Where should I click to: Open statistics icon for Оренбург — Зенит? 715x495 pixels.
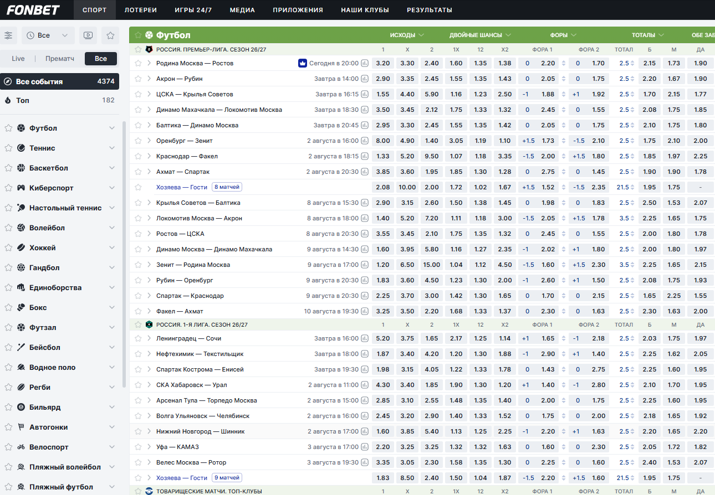365,141
